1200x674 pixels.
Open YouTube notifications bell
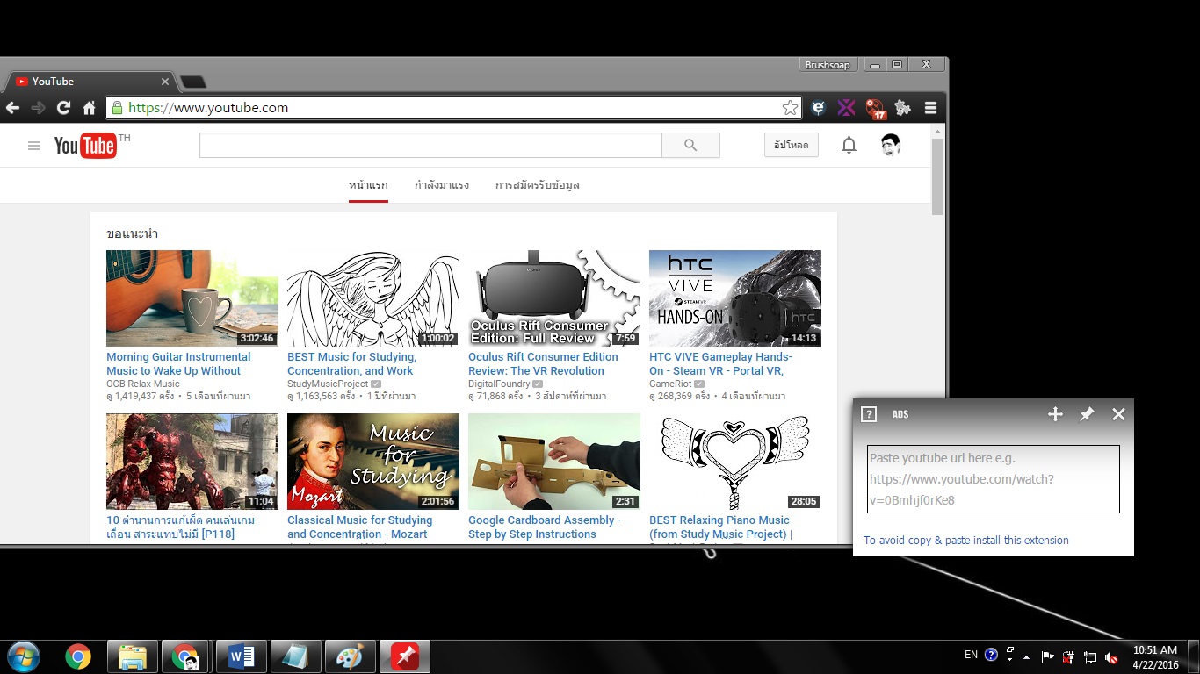(x=849, y=146)
